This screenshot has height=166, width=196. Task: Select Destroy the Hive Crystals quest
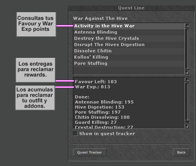(129, 39)
